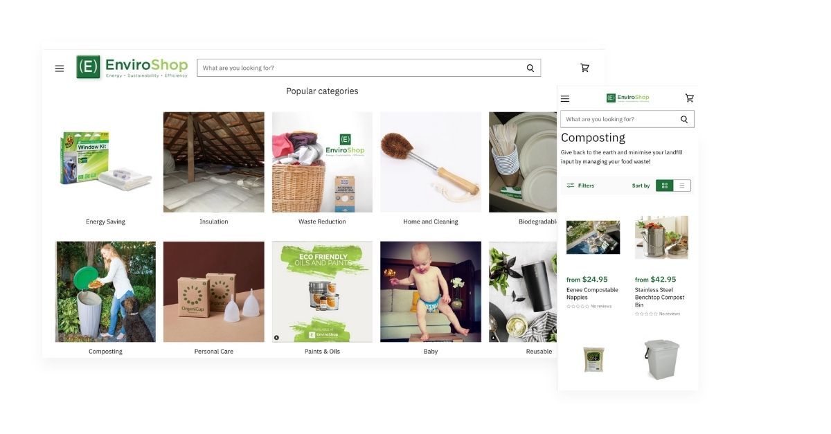
Task: Open Filters in the mobile view
Action: pyautogui.click(x=580, y=186)
